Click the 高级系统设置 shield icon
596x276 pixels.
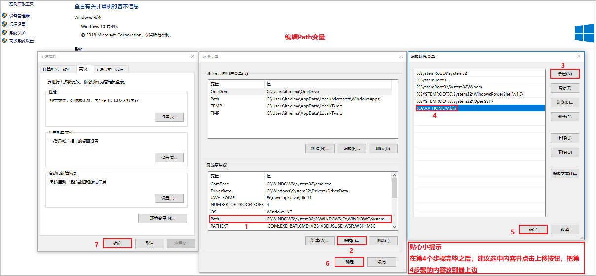pyautogui.click(x=4, y=40)
